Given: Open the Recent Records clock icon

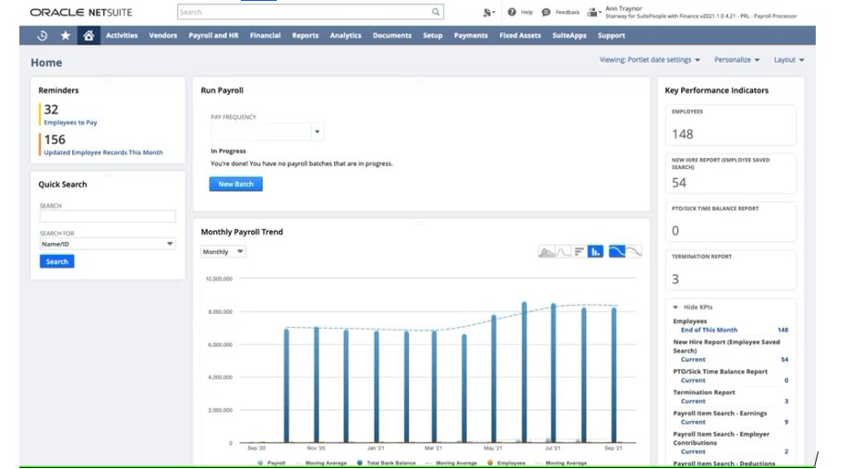Looking at the screenshot, I should coord(42,36).
